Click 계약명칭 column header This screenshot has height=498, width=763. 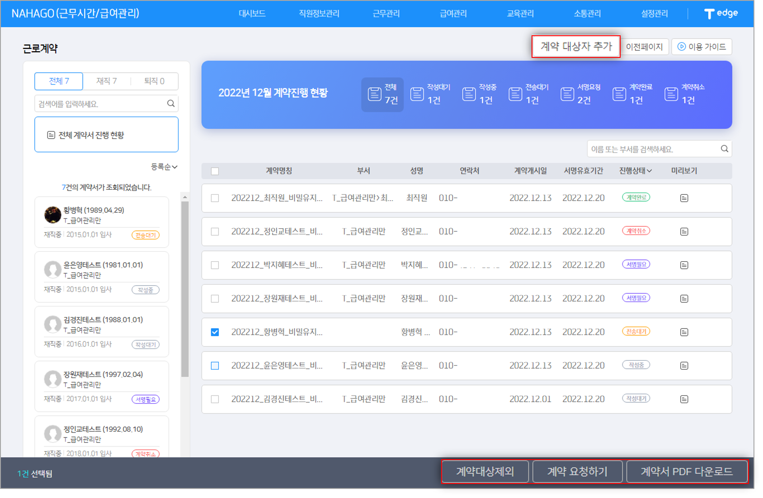(x=278, y=171)
